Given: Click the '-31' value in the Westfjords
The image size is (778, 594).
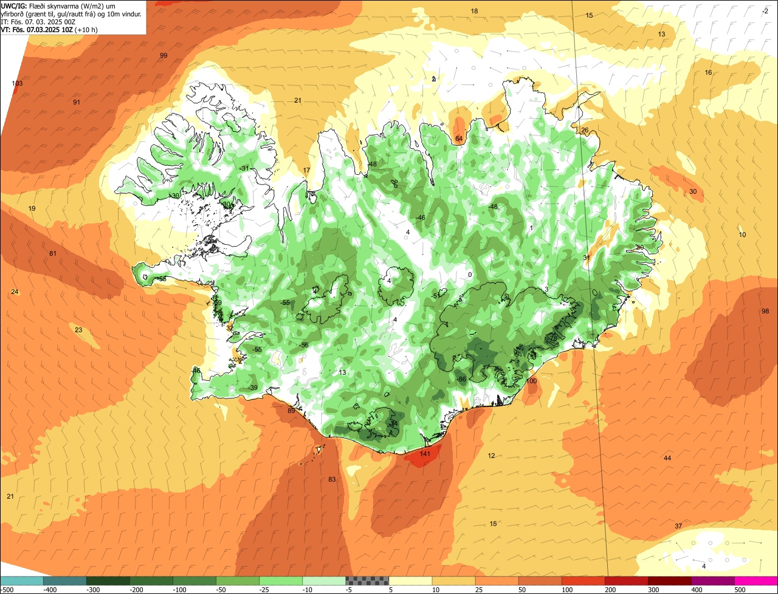Looking at the screenshot, I should 244,168.
